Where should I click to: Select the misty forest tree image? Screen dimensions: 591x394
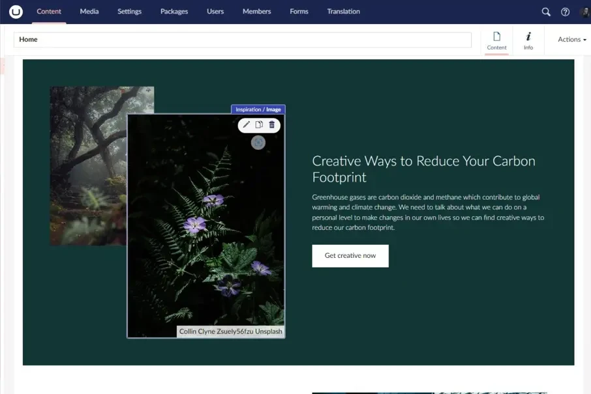[x=87, y=166]
